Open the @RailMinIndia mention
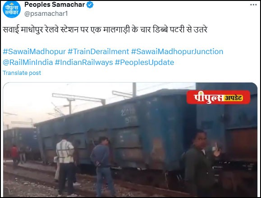 tap(28, 62)
